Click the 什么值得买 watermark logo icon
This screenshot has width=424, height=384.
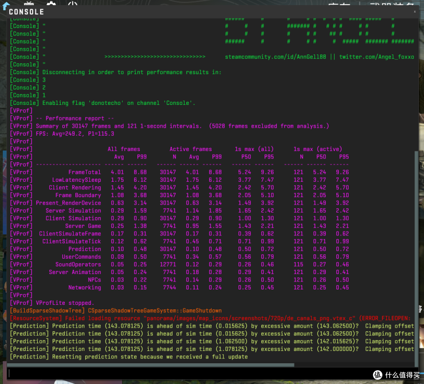[x=378, y=375]
